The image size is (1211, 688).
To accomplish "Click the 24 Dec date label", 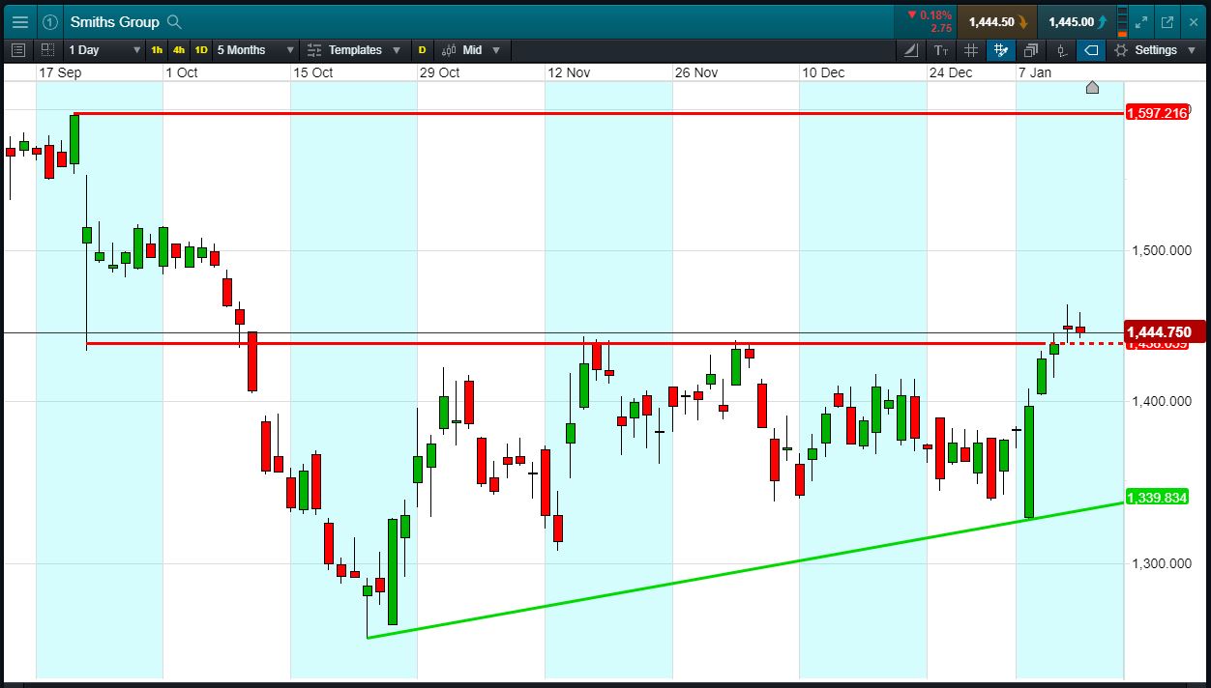I will pyautogui.click(x=951, y=72).
